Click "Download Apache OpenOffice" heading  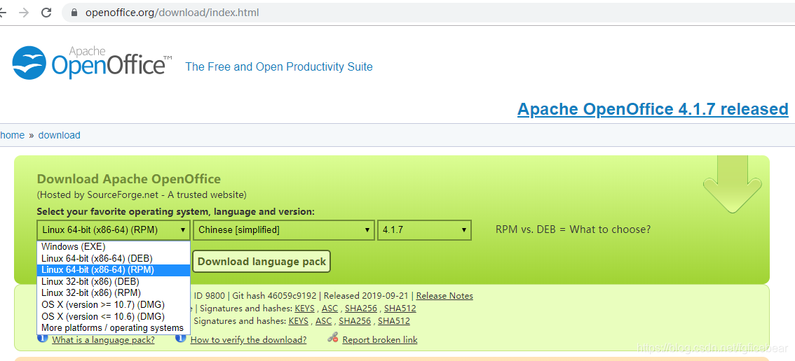pos(129,178)
